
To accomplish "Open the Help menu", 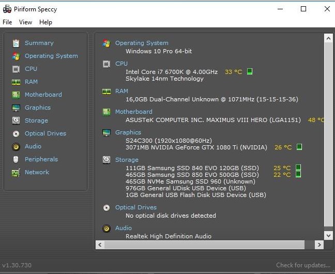I will tap(45, 22).
